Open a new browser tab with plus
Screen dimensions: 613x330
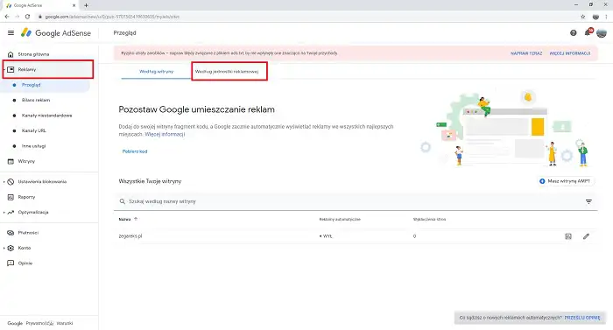pos(86,5)
